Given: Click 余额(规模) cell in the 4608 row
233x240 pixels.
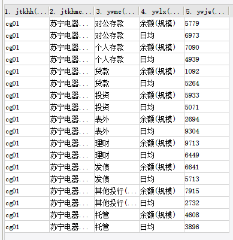Looking at the screenshot, I should (x=161, y=215).
